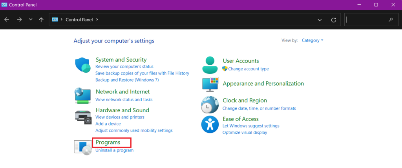Viewport: 402px width, 168px height.
Task: Click the Appearance and Personalization monitor icon
Action: click(210, 84)
